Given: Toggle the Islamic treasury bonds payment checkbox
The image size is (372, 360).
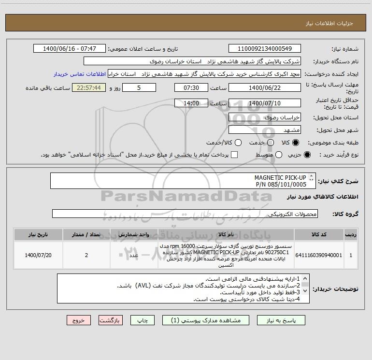Looking at the screenshot, I should (234, 155).
